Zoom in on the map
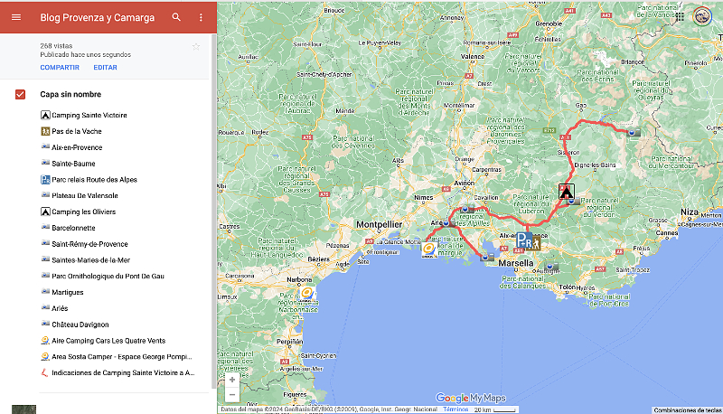 (232, 380)
